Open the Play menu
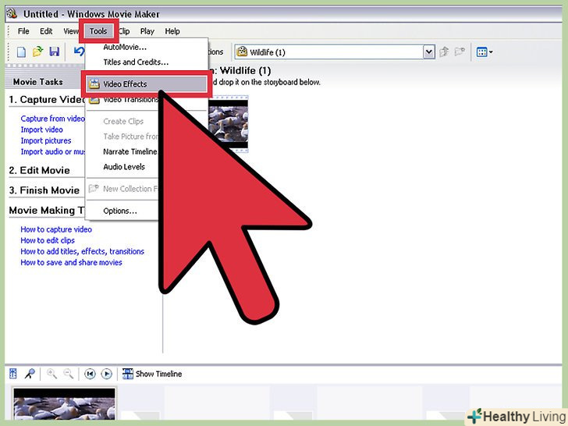Viewport: 568px width, 426px height. click(147, 31)
